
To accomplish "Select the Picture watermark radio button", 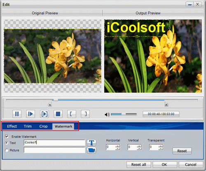I will [x=7, y=150].
